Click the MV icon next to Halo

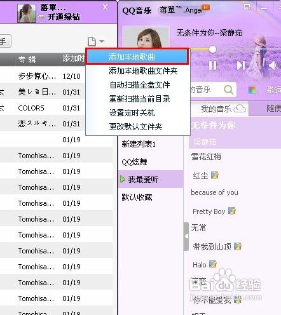coord(213,264)
